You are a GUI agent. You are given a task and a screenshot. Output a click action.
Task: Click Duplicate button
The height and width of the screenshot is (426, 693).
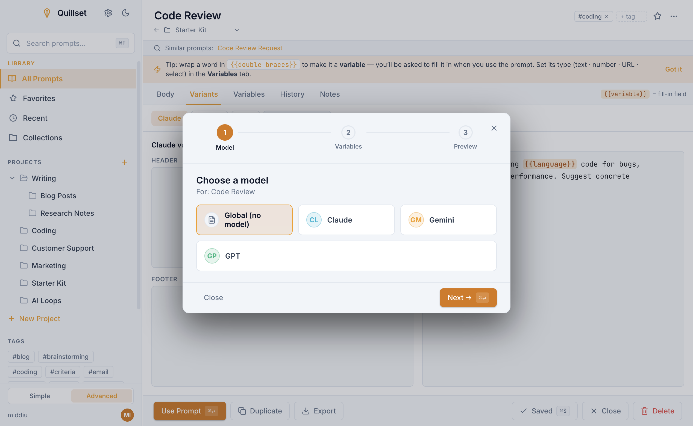coord(260,411)
